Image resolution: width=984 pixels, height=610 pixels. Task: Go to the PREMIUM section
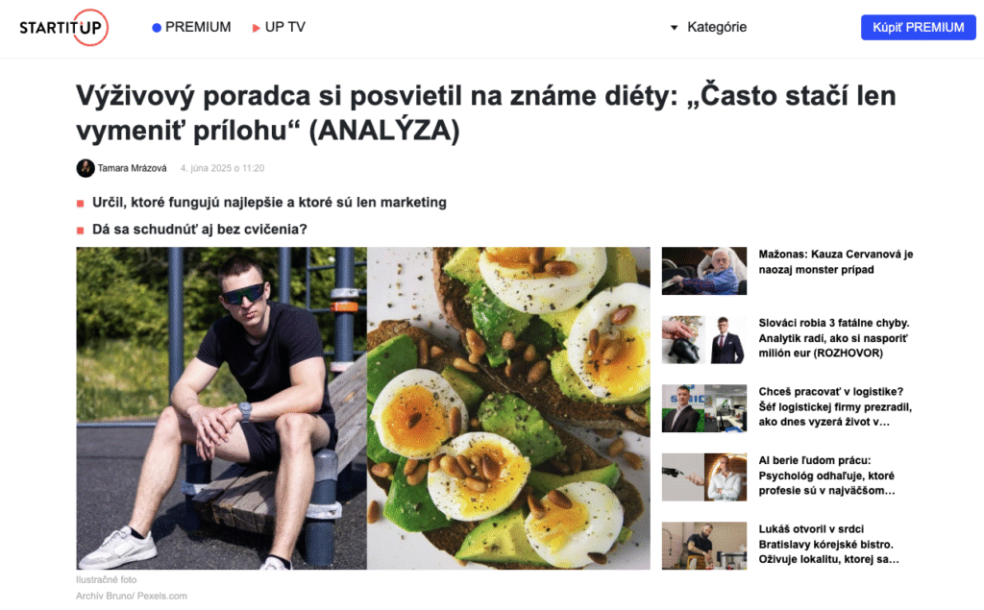pos(198,27)
